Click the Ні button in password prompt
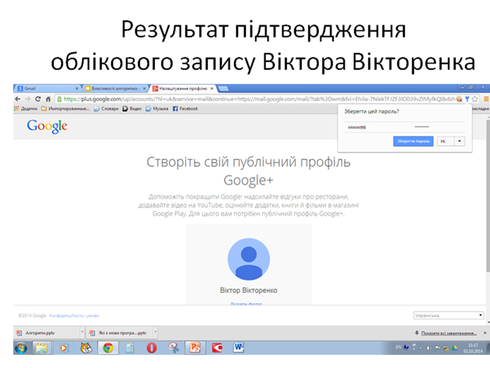This screenshot has height=368, width=490. [x=445, y=142]
